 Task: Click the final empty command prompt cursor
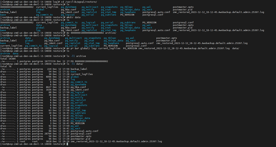(x=67, y=144)
